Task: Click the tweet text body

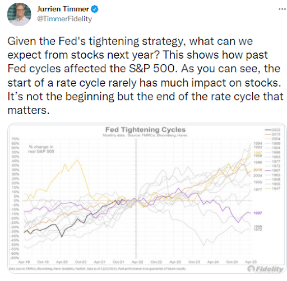Action: [145, 75]
